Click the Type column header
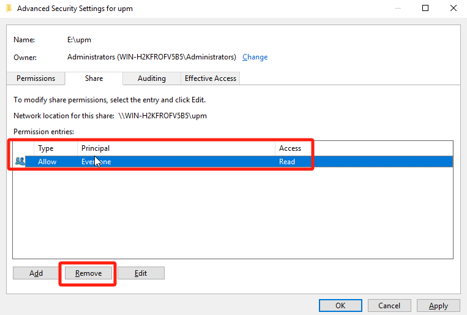 [x=56, y=148]
